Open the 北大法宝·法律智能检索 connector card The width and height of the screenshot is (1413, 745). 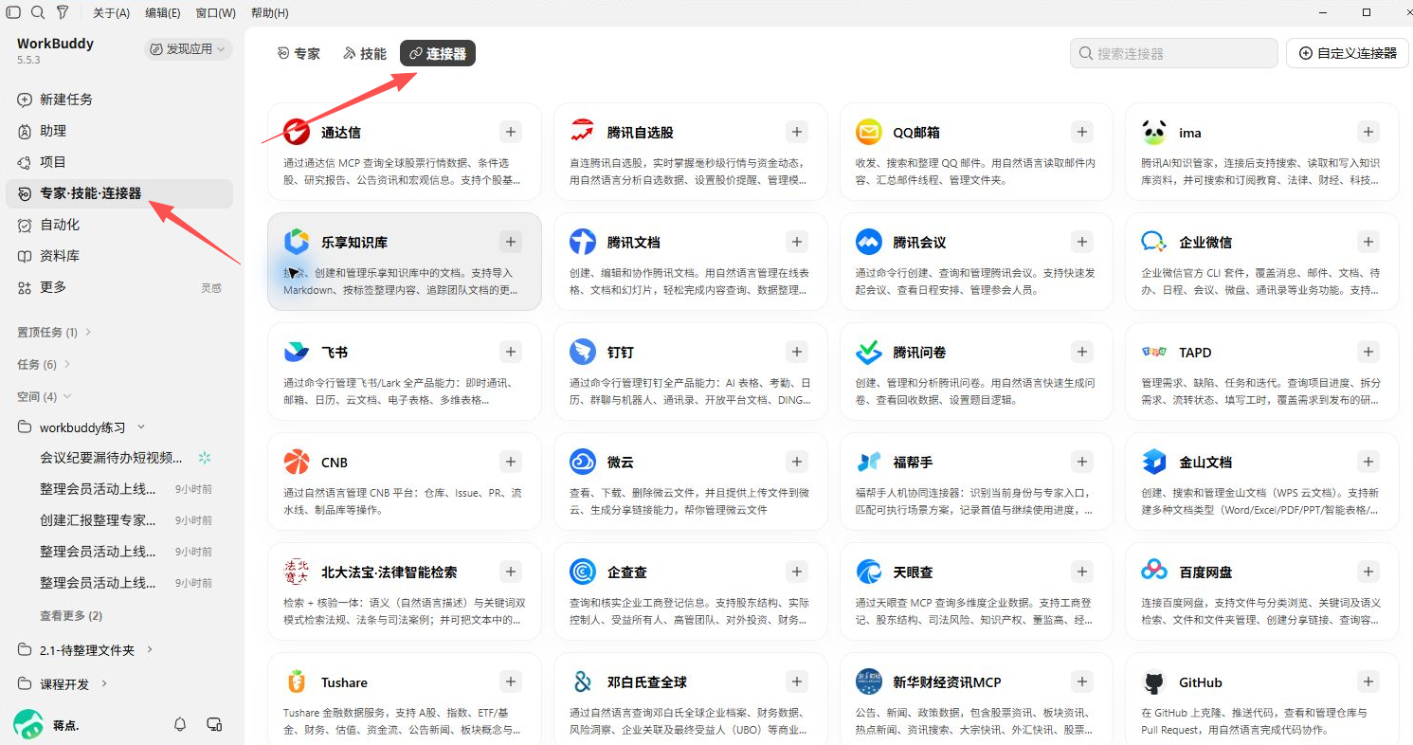(405, 592)
